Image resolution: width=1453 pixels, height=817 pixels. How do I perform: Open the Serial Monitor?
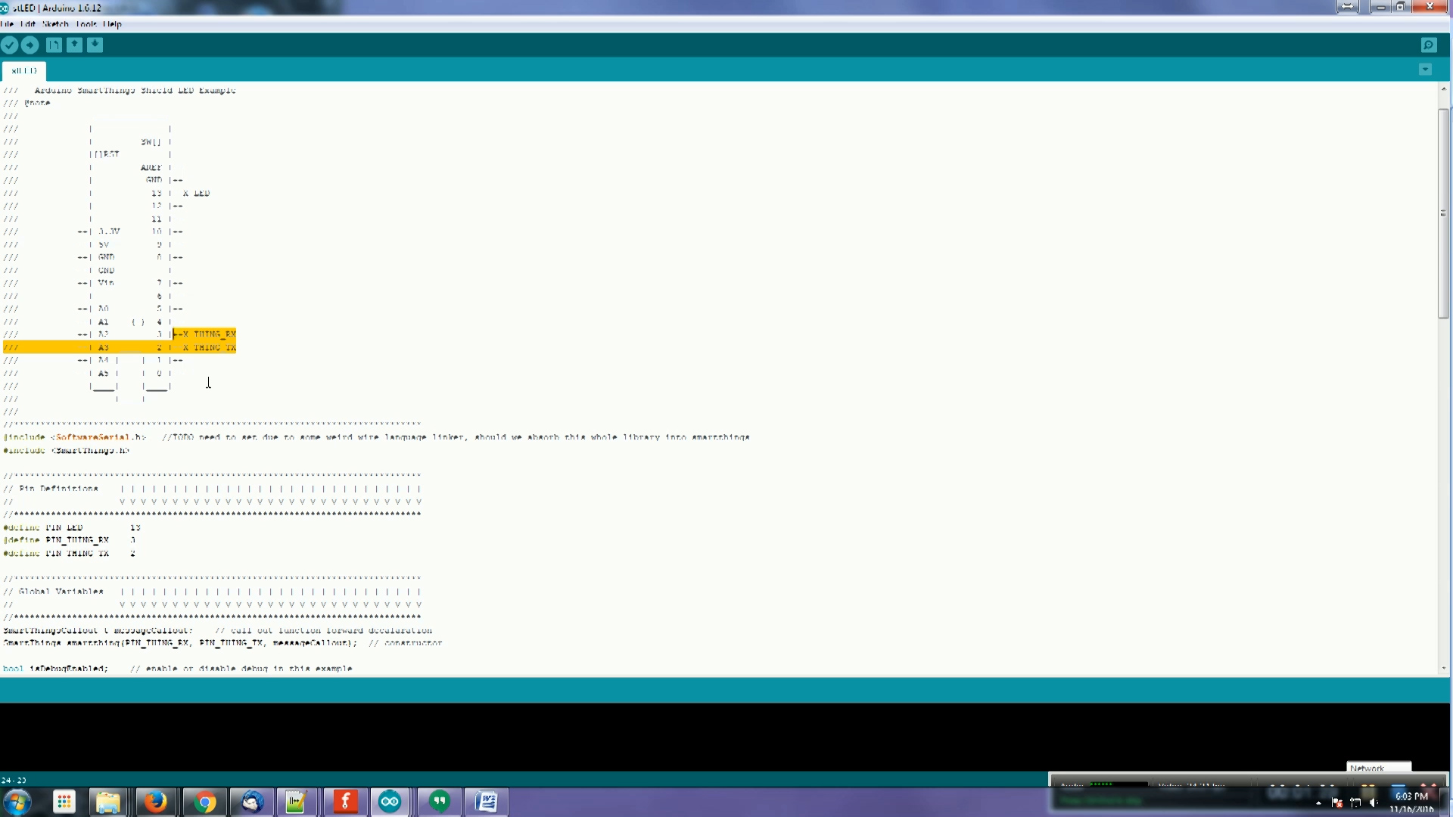click(1428, 45)
